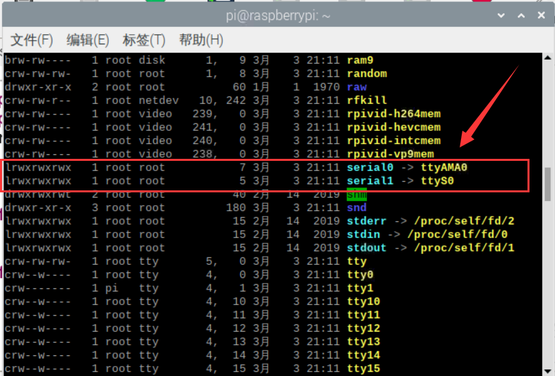This screenshot has width=555, height=376.
Task: Click the scrollbar down arrow
Action: click(548, 371)
